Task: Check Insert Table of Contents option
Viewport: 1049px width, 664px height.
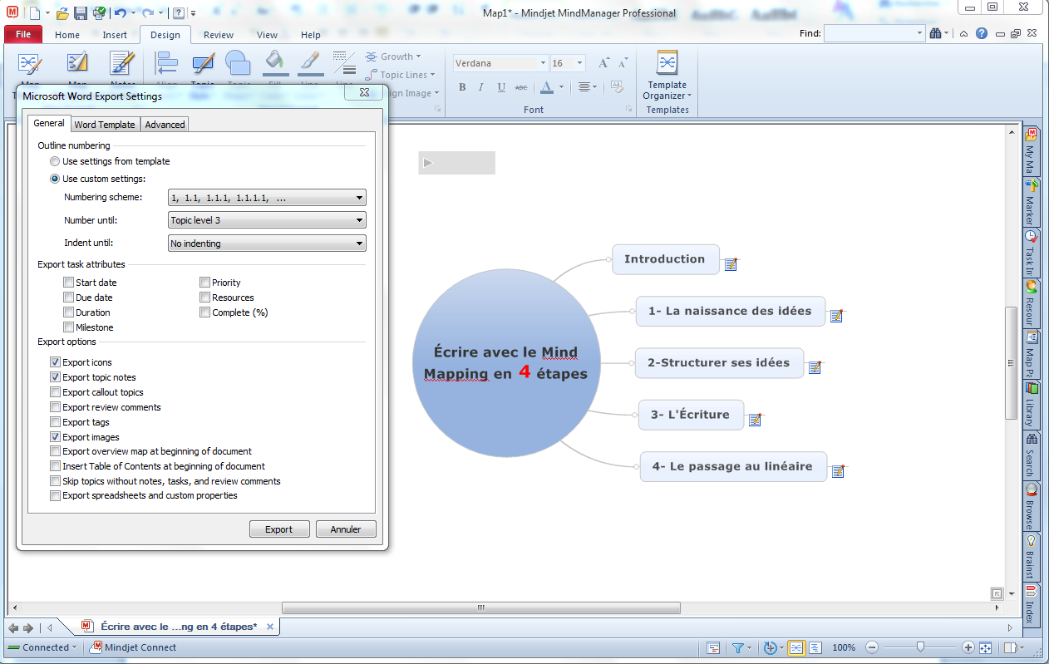Action: click(56, 466)
